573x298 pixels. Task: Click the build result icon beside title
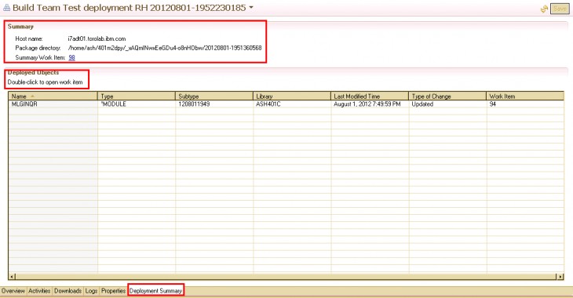coord(6,8)
